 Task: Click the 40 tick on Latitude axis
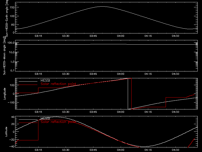pyautogui.click(x=13, y=117)
